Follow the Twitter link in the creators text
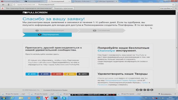This screenshot has width=178, height=100. tap(145, 82)
